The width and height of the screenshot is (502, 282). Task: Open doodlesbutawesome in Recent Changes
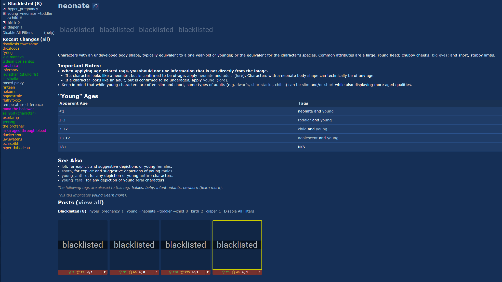(20, 44)
